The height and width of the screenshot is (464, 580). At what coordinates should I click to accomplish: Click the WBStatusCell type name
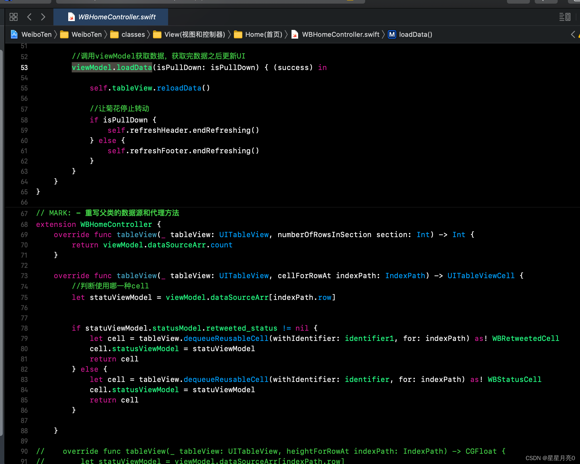point(514,380)
